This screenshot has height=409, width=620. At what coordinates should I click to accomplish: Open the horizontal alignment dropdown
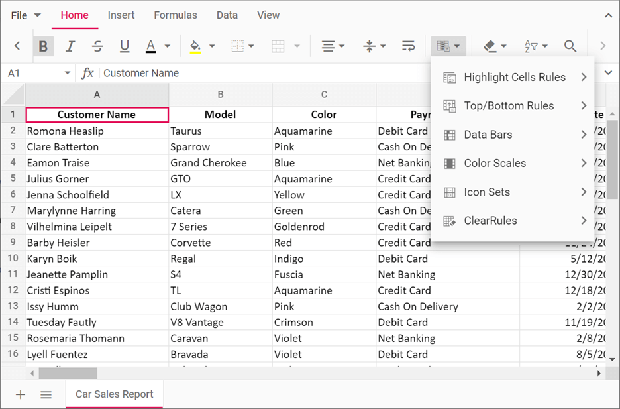click(x=333, y=46)
